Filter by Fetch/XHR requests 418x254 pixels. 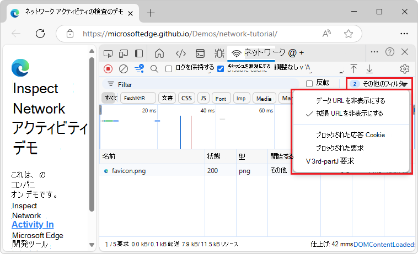[138, 98]
